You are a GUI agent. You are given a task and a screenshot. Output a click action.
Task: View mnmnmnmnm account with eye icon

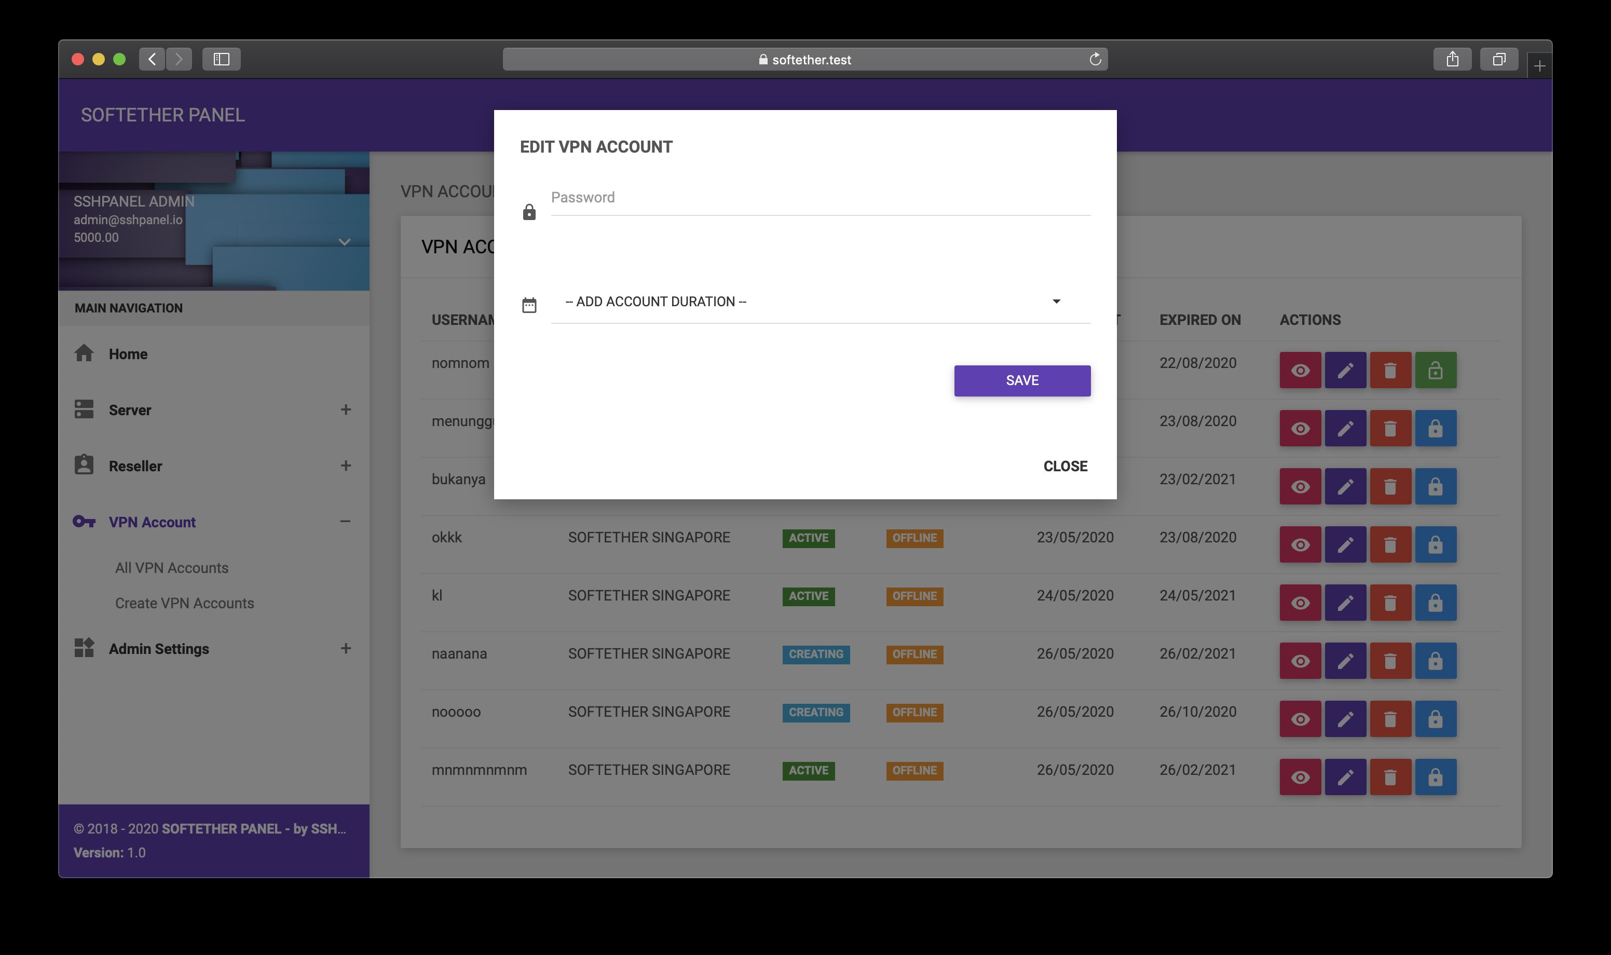pos(1300,777)
